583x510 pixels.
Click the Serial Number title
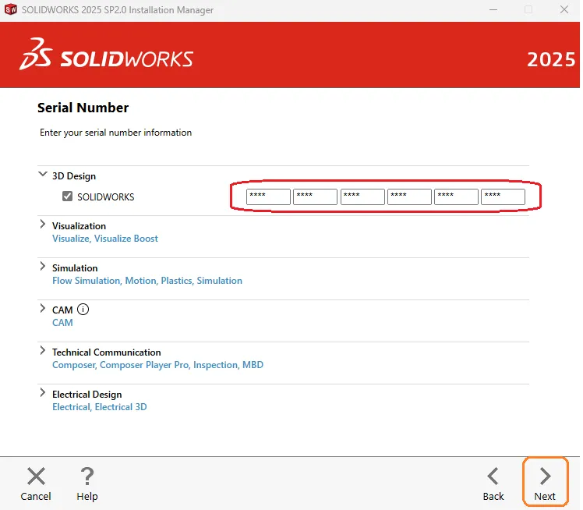(x=83, y=108)
